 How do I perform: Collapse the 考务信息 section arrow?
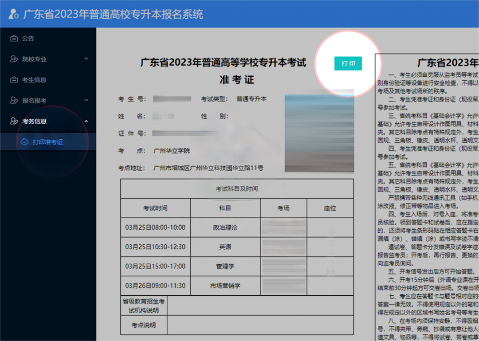86,121
